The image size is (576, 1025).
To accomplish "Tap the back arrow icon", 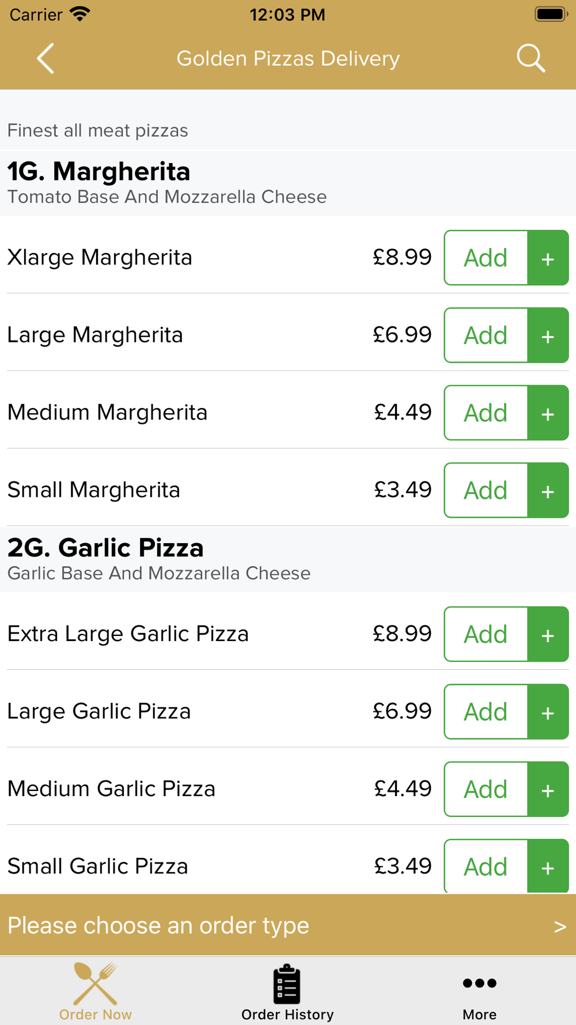I will pyautogui.click(x=46, y=58).
